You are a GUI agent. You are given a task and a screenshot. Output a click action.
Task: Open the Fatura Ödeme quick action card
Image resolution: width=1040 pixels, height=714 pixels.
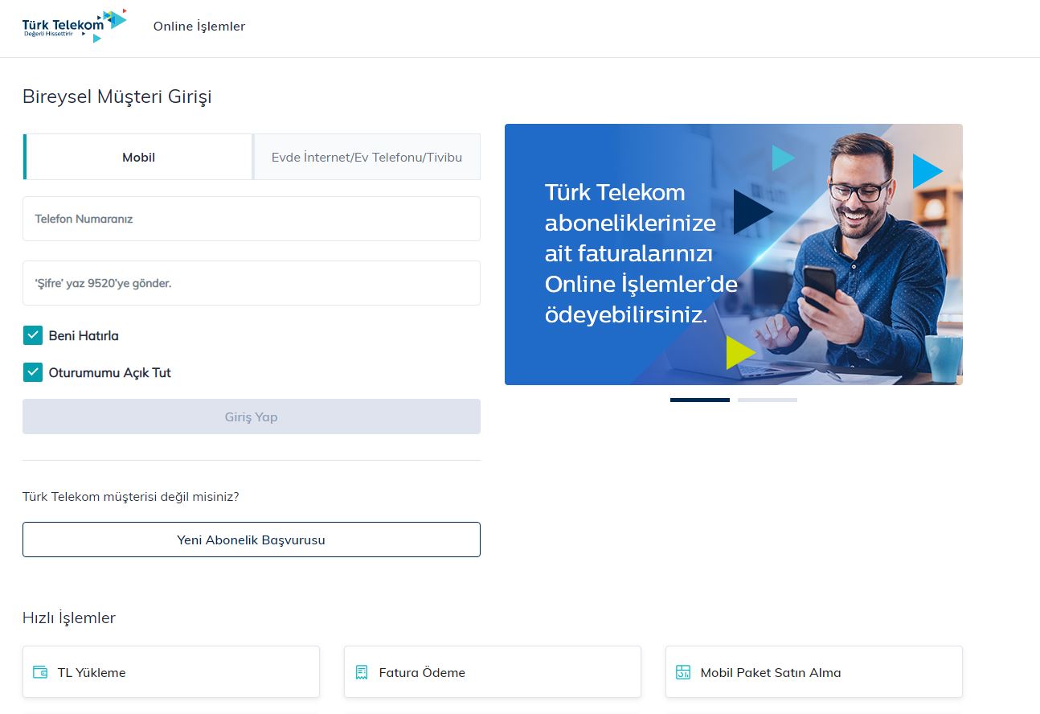pos(492,672)
